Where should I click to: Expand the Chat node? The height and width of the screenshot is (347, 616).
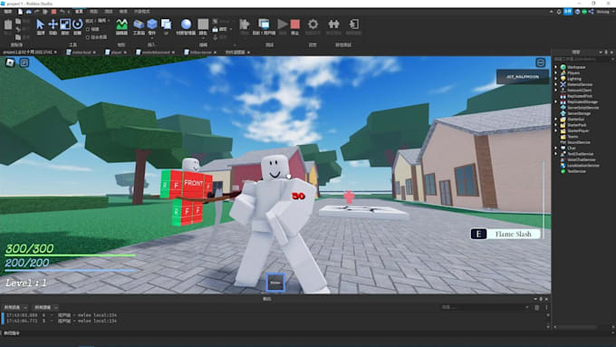click(555, 149)
